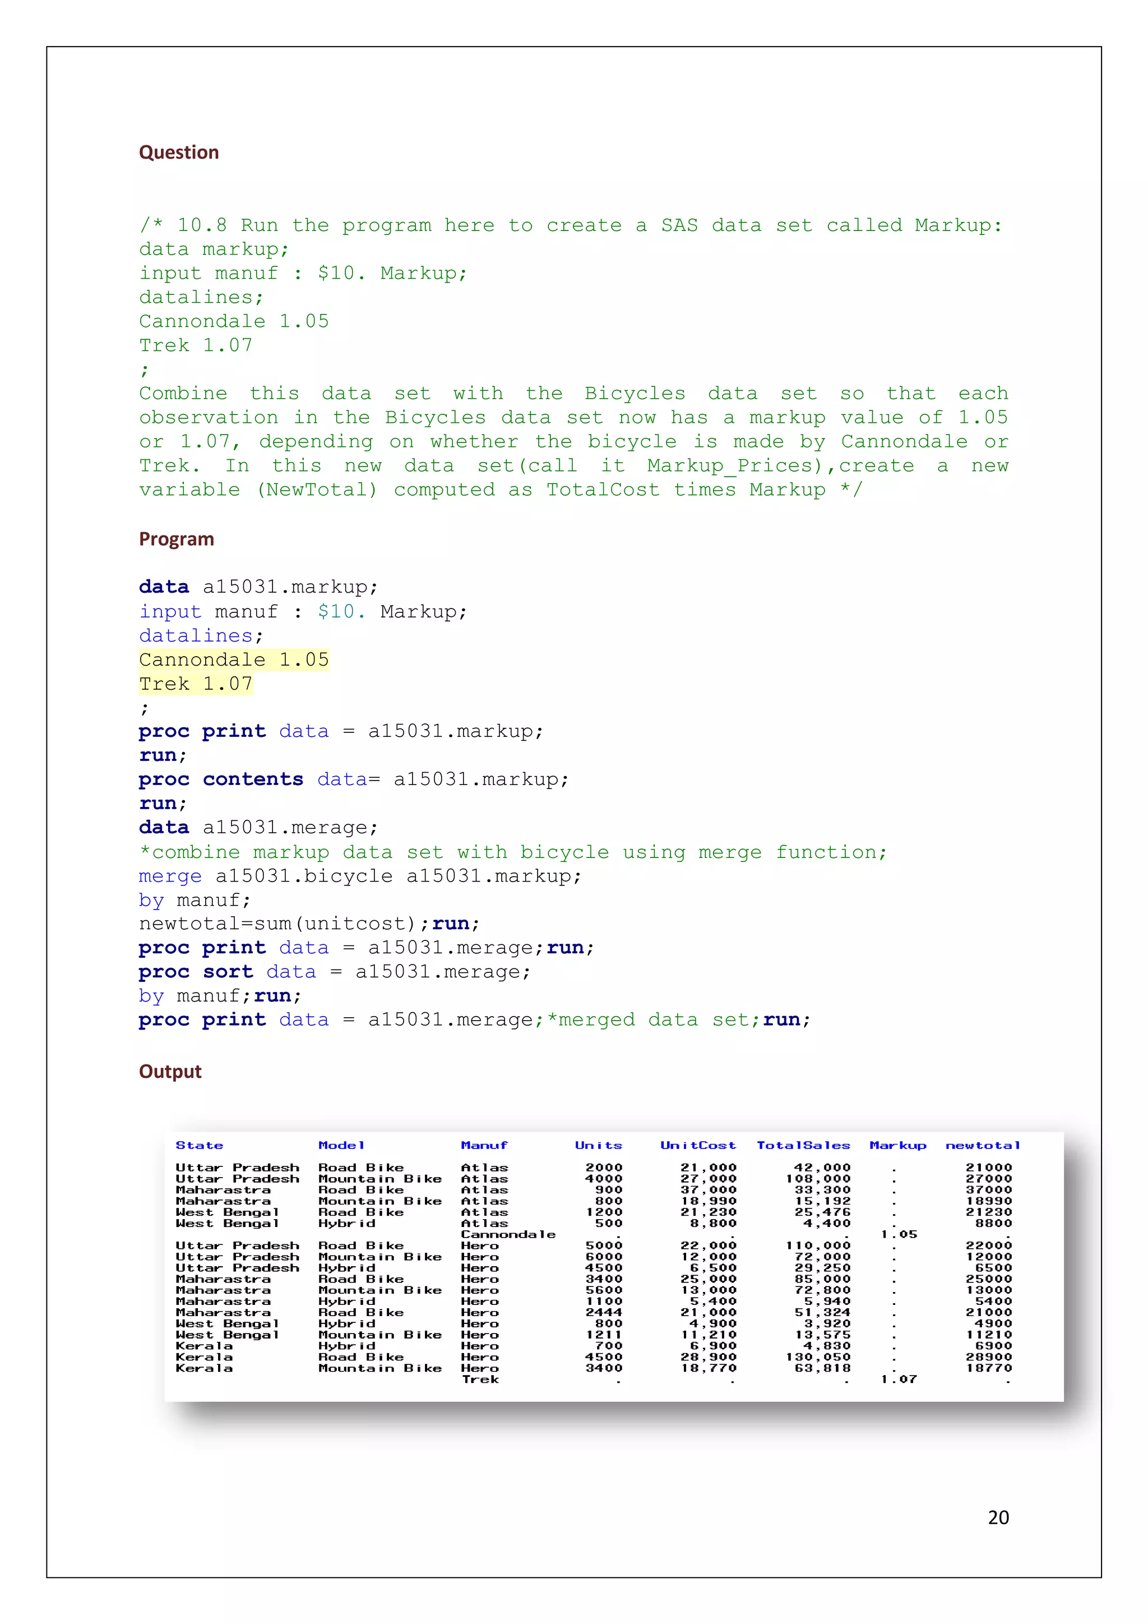Click the 'Units' column header in output

coord(599,1145)
